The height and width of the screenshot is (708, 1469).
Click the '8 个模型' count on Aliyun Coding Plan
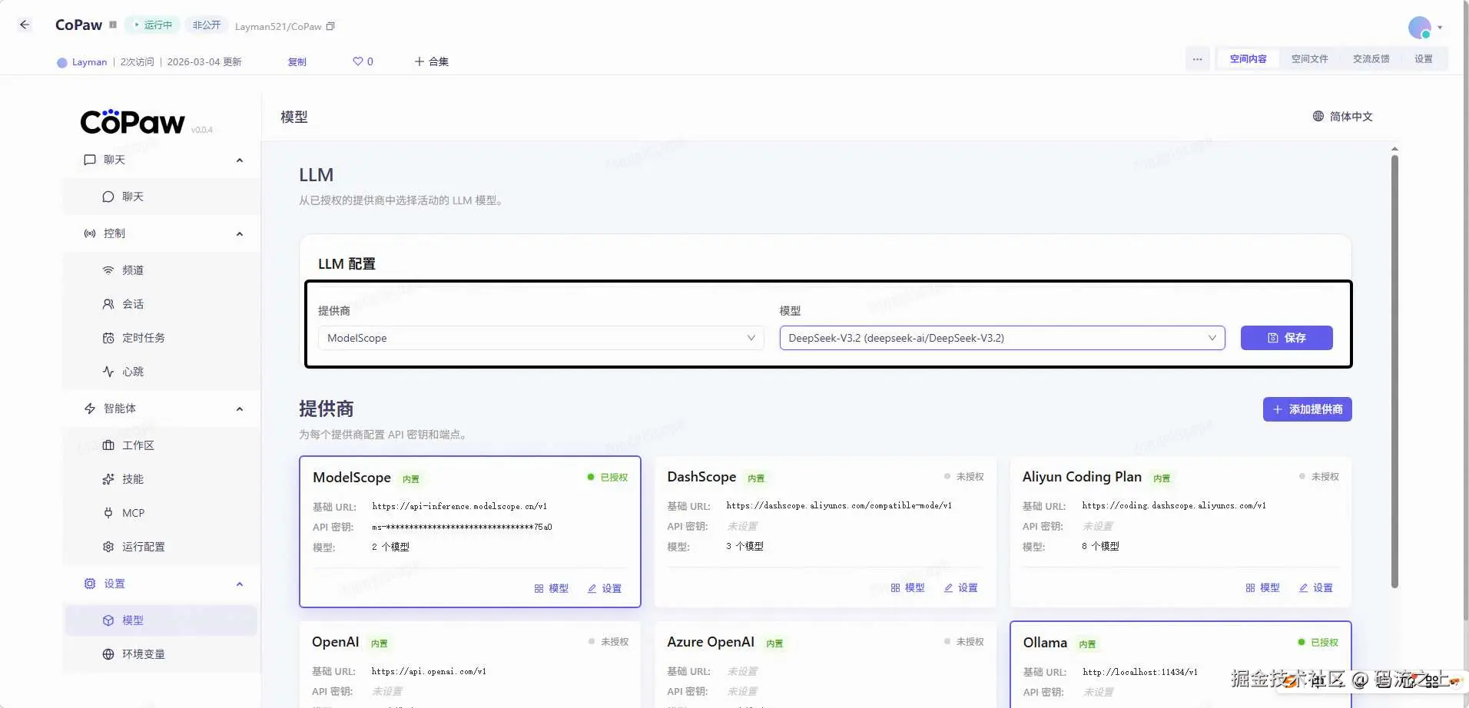point(1100,546)
